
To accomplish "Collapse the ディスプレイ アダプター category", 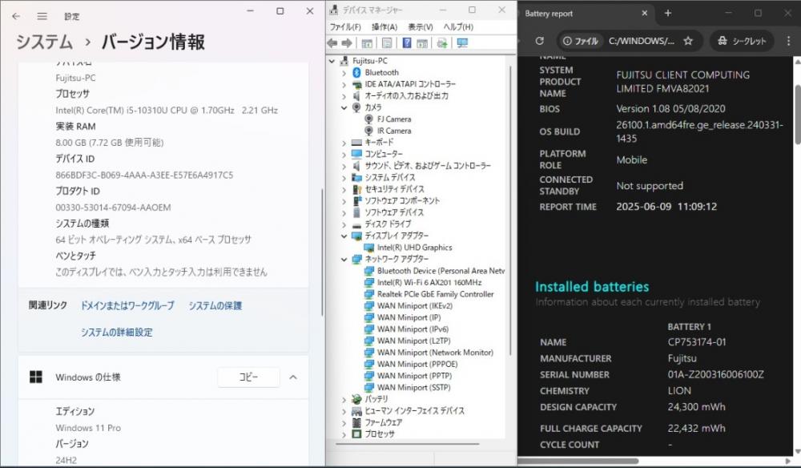I will point(344,236).
